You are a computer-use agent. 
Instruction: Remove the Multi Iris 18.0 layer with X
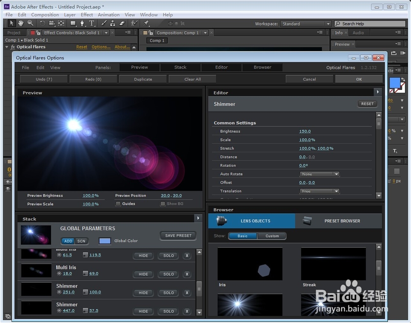click(187, 274)
